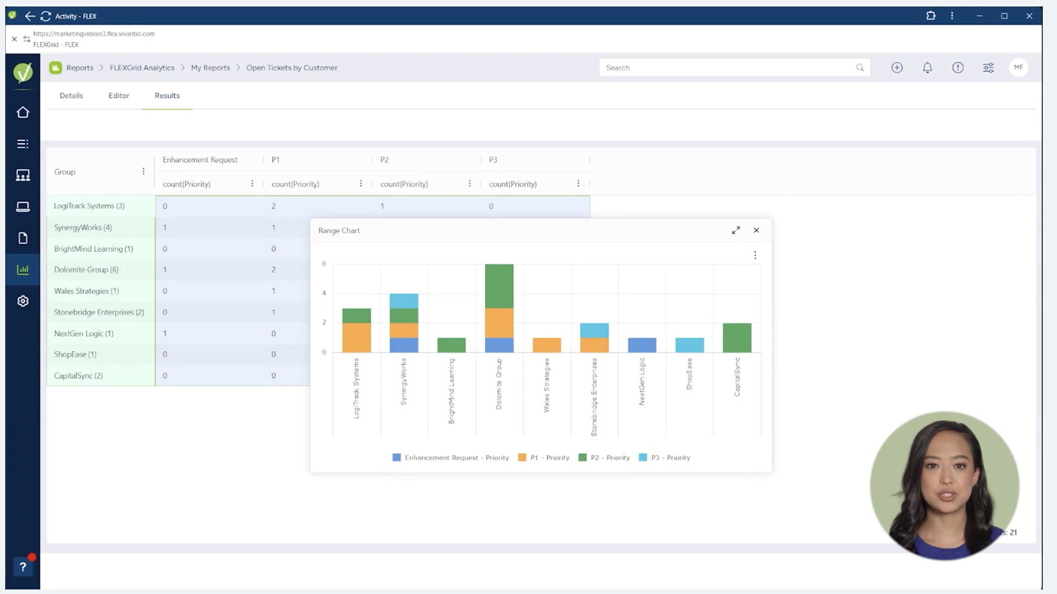
Task: Click the plus add icon in header
Action: point(896,67)
